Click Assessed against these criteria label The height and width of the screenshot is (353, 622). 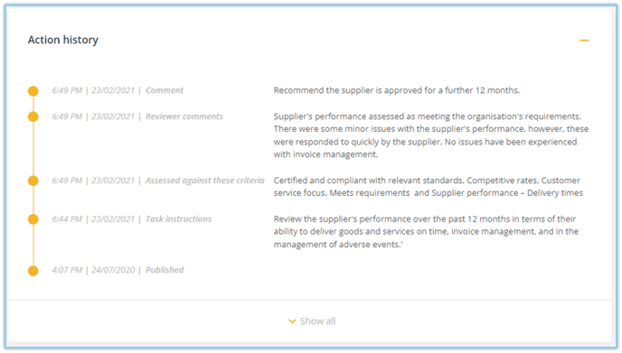point(204,181)
